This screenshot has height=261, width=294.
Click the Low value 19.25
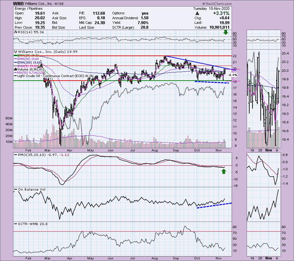[x=40, y=23]
